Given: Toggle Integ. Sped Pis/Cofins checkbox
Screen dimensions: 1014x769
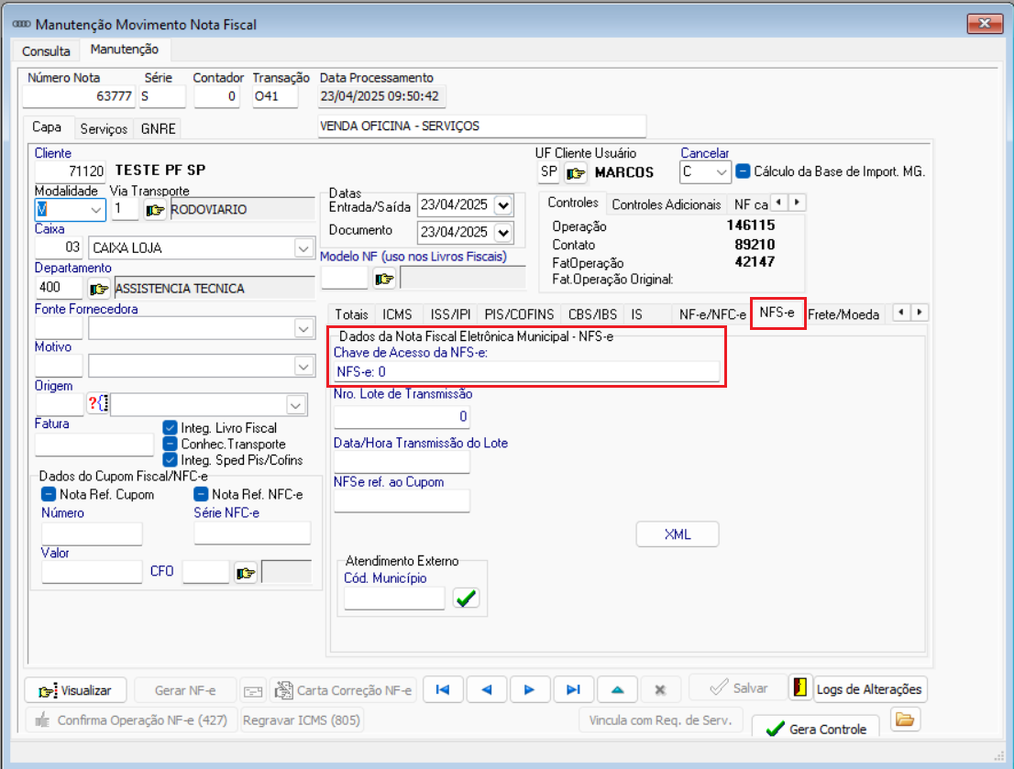Looking at the screenshot, I should pyautogui.click(x=171, y=460).
